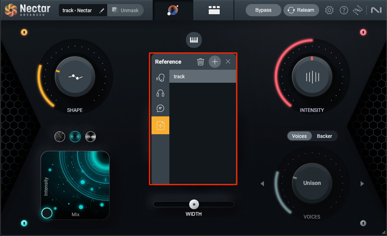Add a reference with the plus button
Screen dimensions: 387x236
(215, 62)
